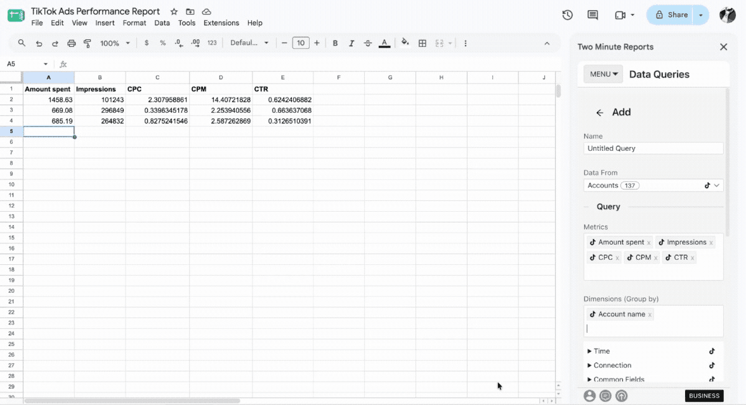Screen dimensions: 746x405
Task: Click the search menus magnifier icon
Action: 22,43
